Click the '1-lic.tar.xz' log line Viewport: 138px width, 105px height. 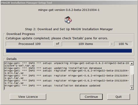pos(14,83)
